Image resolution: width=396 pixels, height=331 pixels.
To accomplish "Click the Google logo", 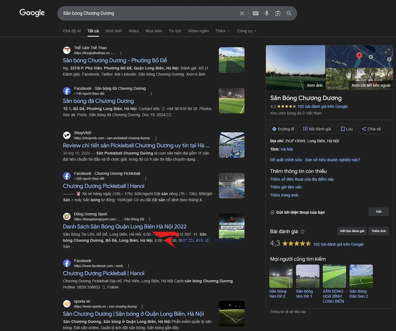I will pos(32,13).
